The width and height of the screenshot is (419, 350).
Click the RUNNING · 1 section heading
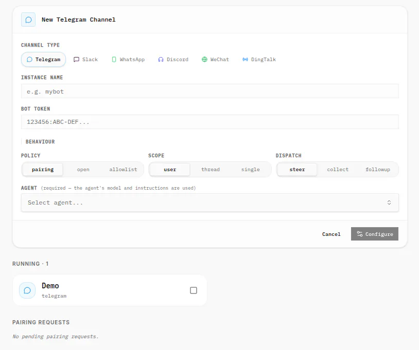click(30, 264)
